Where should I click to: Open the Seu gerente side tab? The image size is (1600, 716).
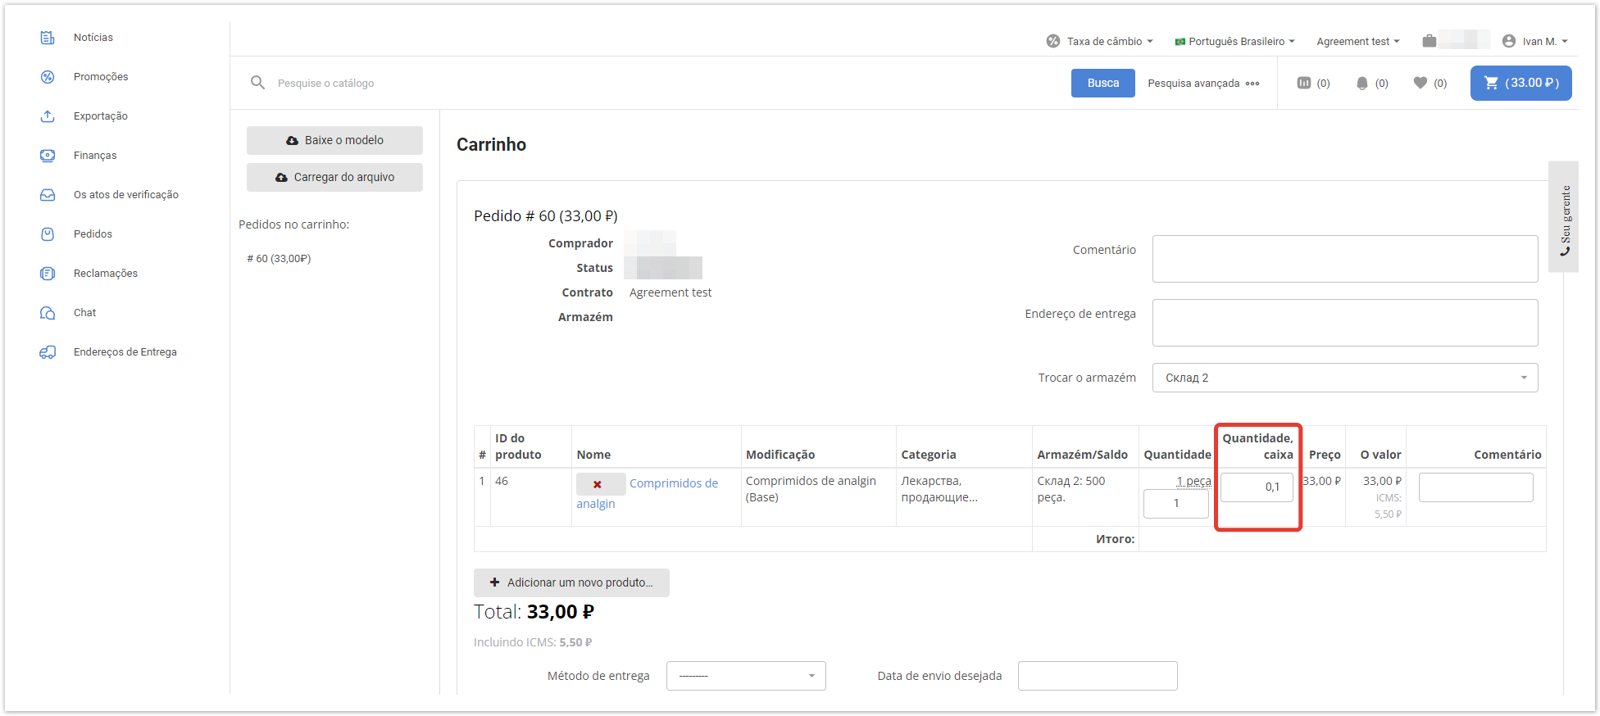point(1564,218)
